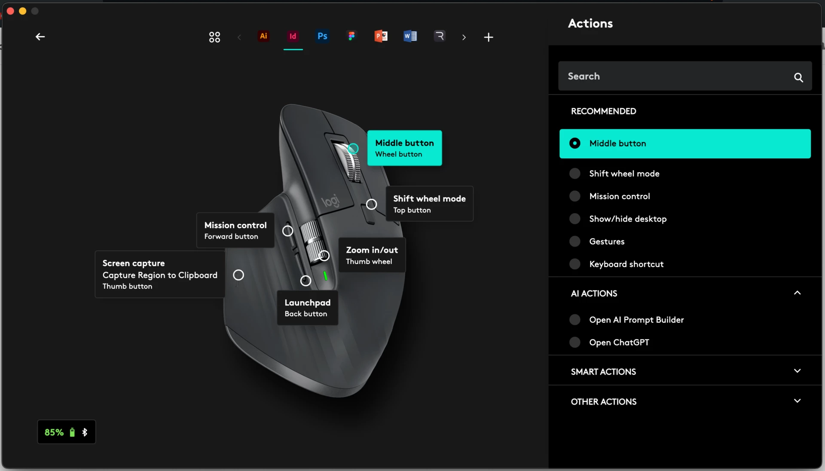The image size is (825, 471).
Task: Click the forward button hotspot circle
Action: [x=288, y=231]
